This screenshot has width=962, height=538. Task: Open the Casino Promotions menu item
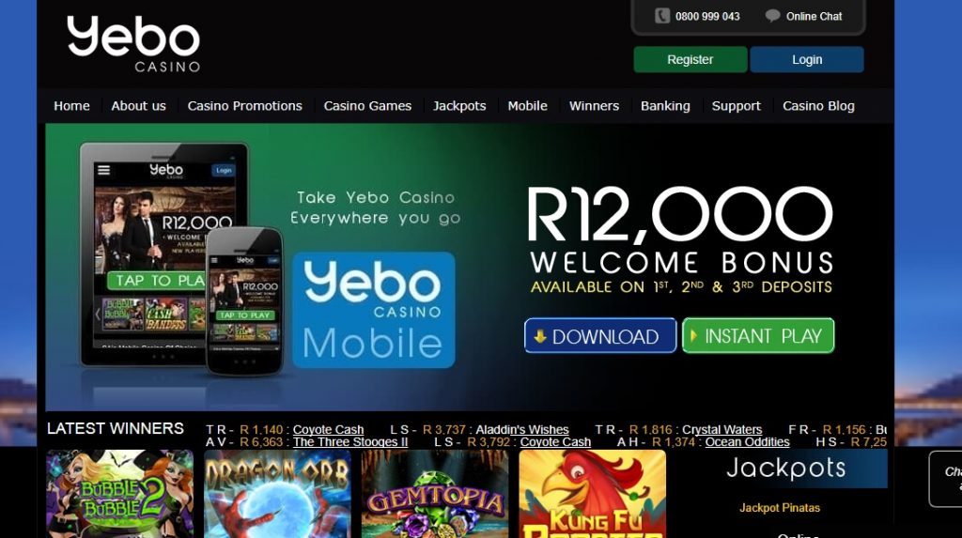(245, 106)
